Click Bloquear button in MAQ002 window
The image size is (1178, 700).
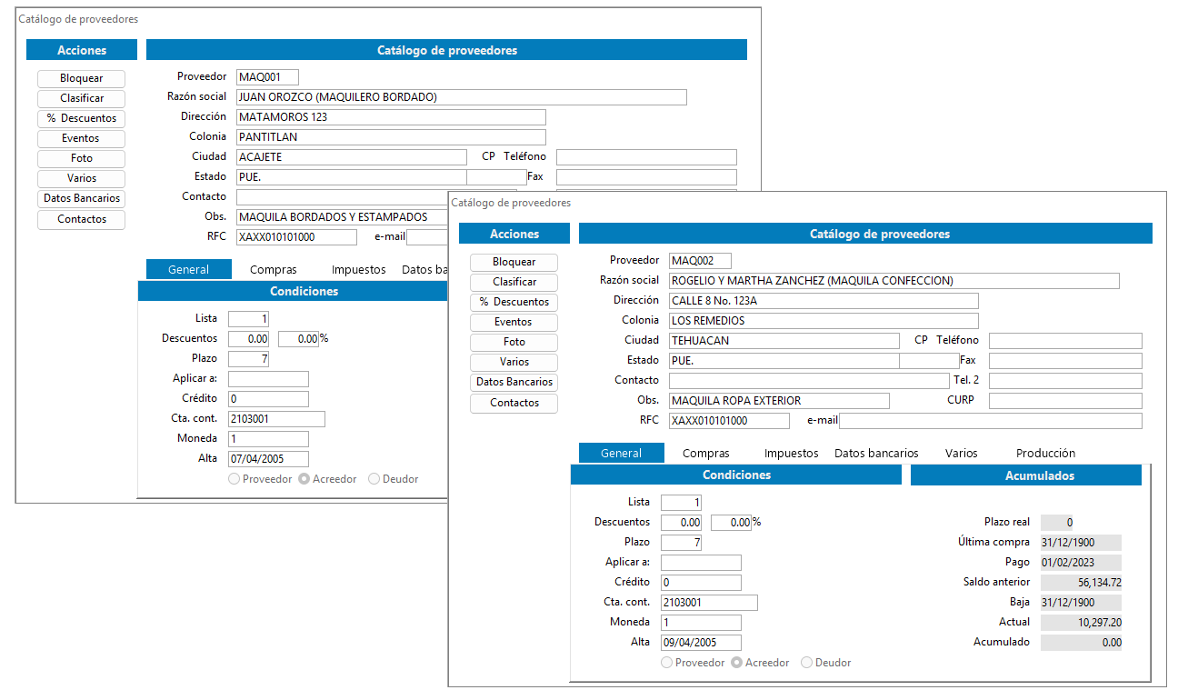coord(514,262)
